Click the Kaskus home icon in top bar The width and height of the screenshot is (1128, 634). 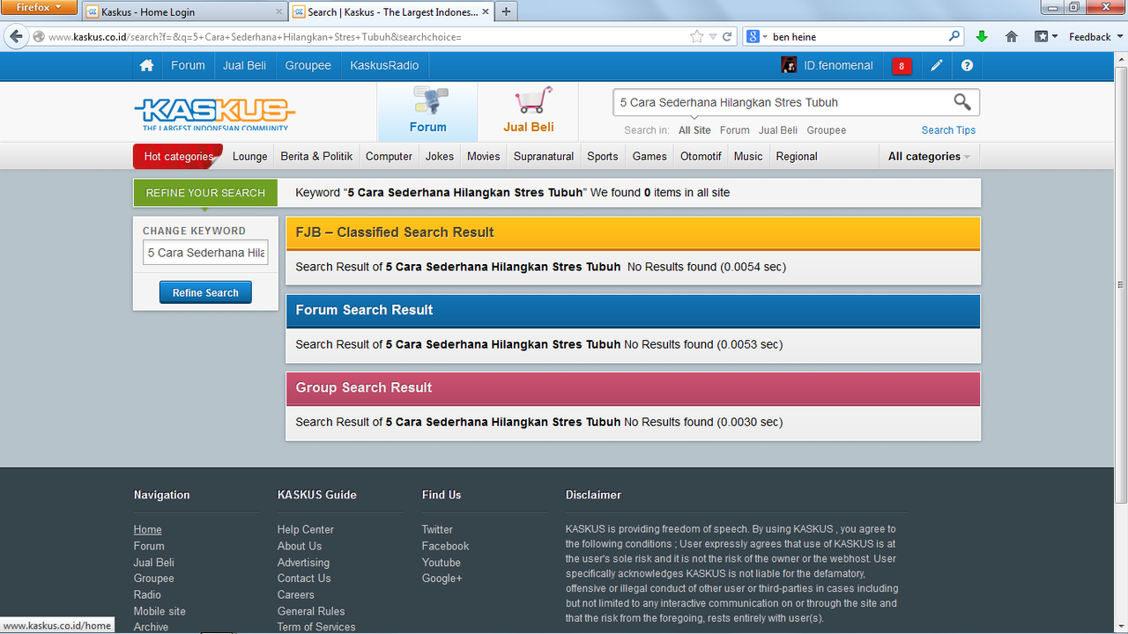pos(147,66)
